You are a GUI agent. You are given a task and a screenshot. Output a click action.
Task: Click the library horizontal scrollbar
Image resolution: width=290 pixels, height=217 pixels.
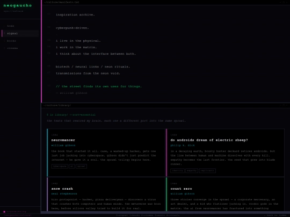[165, 212]
